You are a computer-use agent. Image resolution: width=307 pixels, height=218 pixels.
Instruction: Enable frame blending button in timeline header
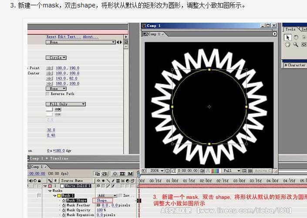(122, 174)
